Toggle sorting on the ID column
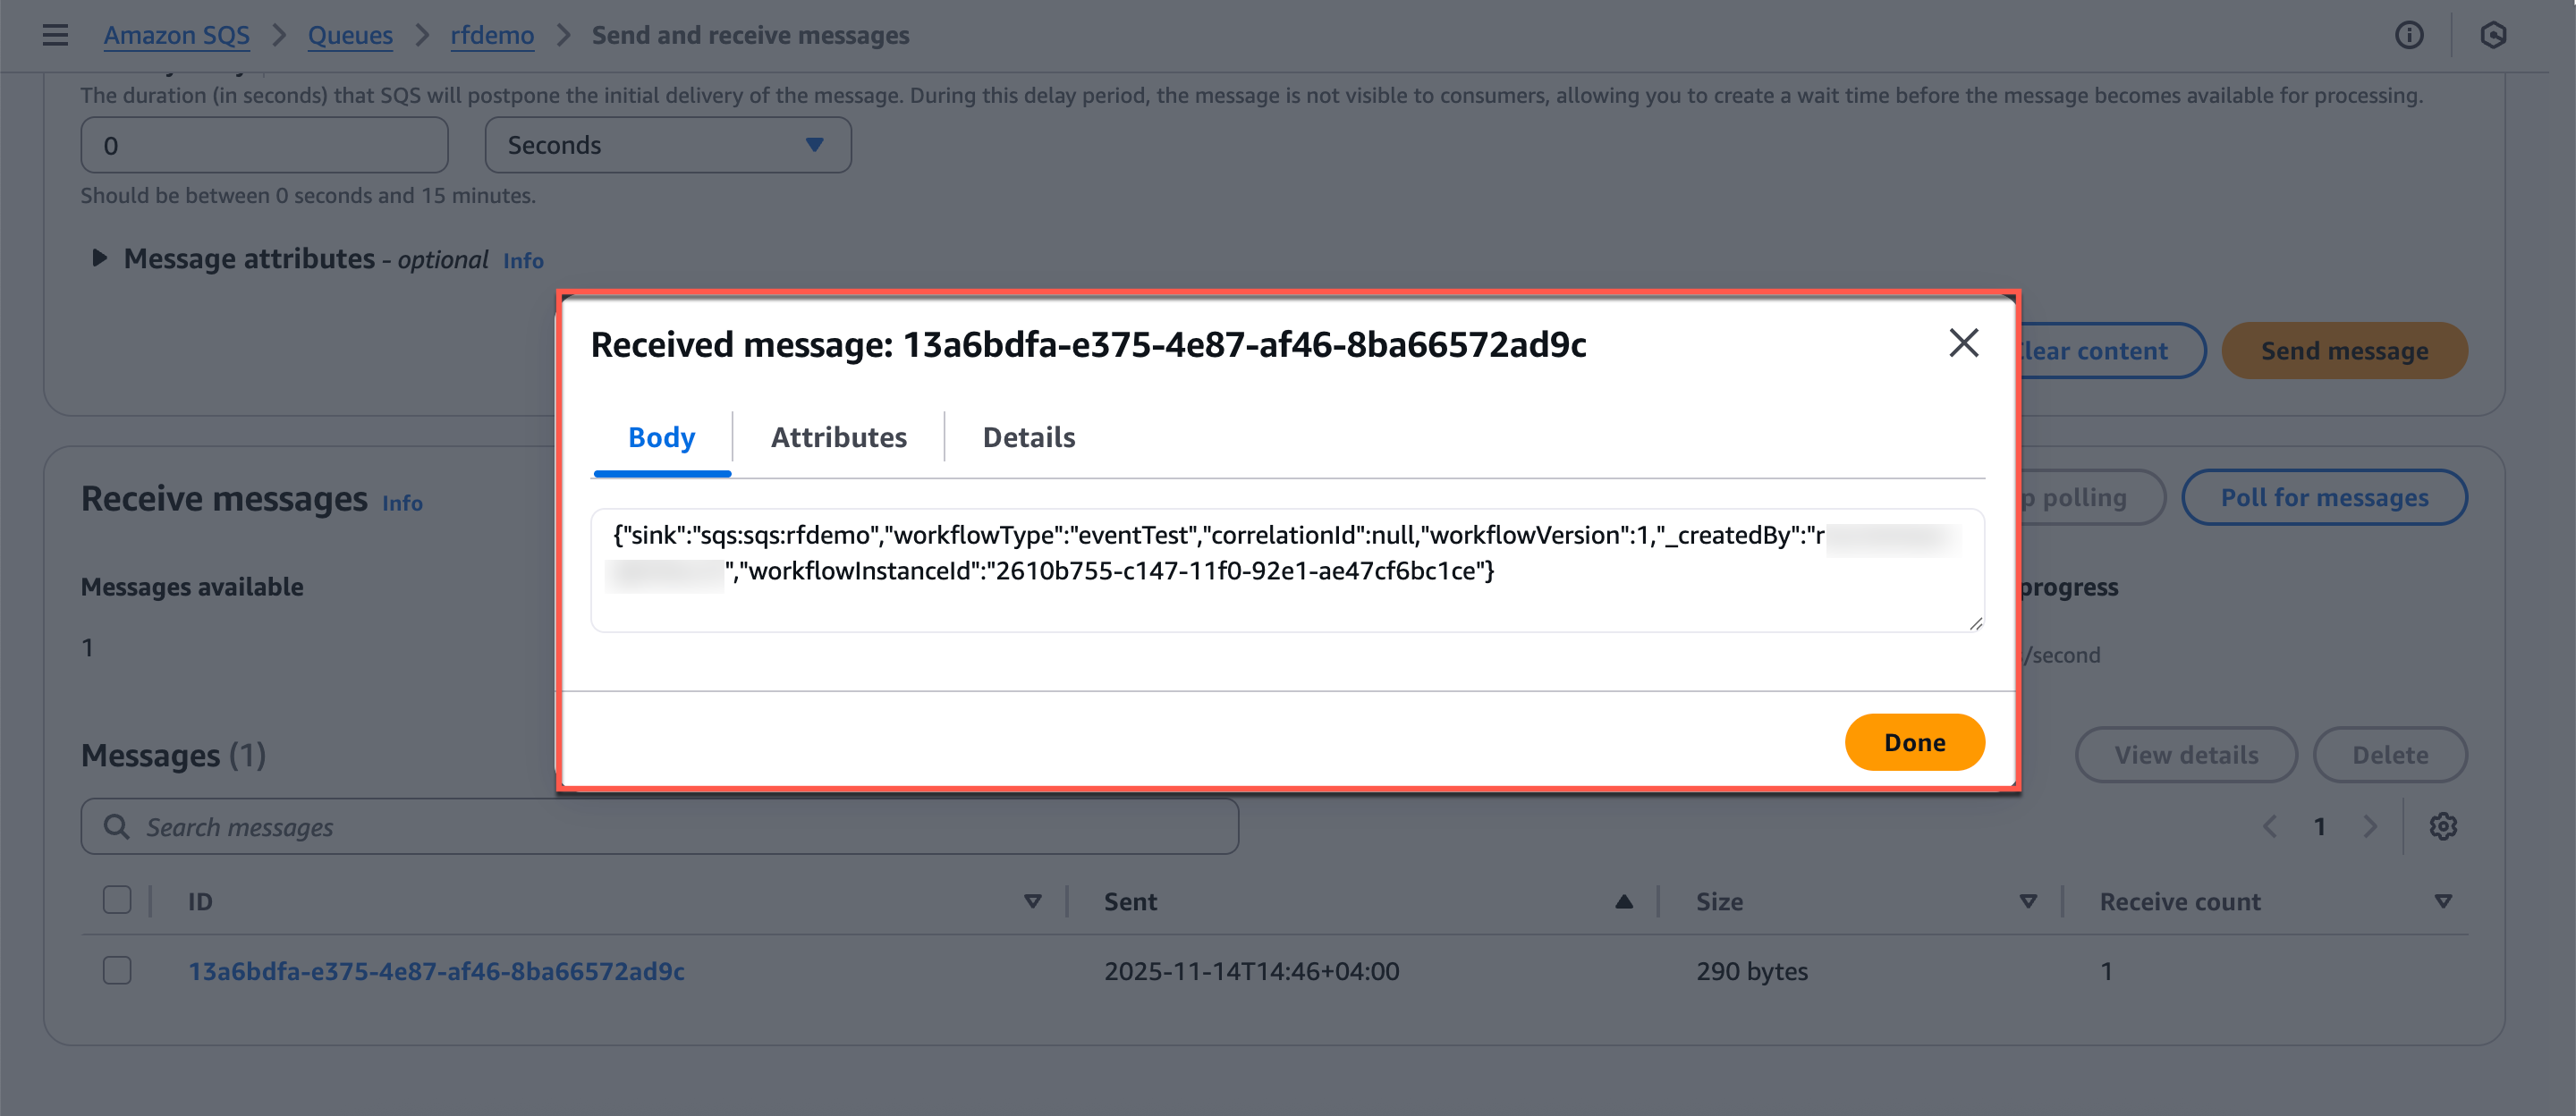The image size is (2576, 1116). pos(1033,900)
